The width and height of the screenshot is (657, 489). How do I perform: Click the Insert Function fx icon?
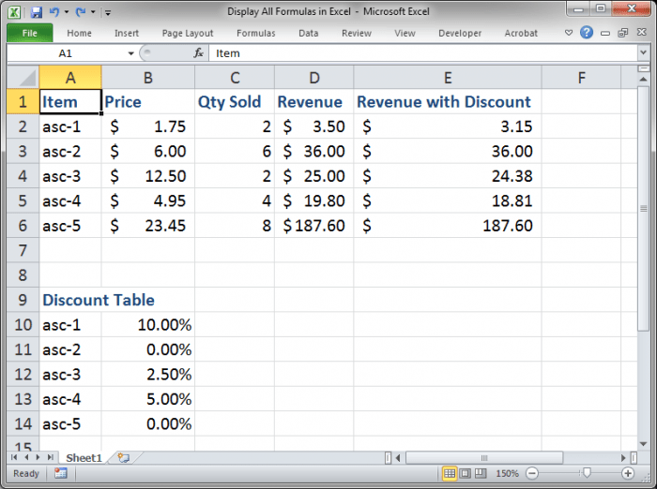point(199,53)
